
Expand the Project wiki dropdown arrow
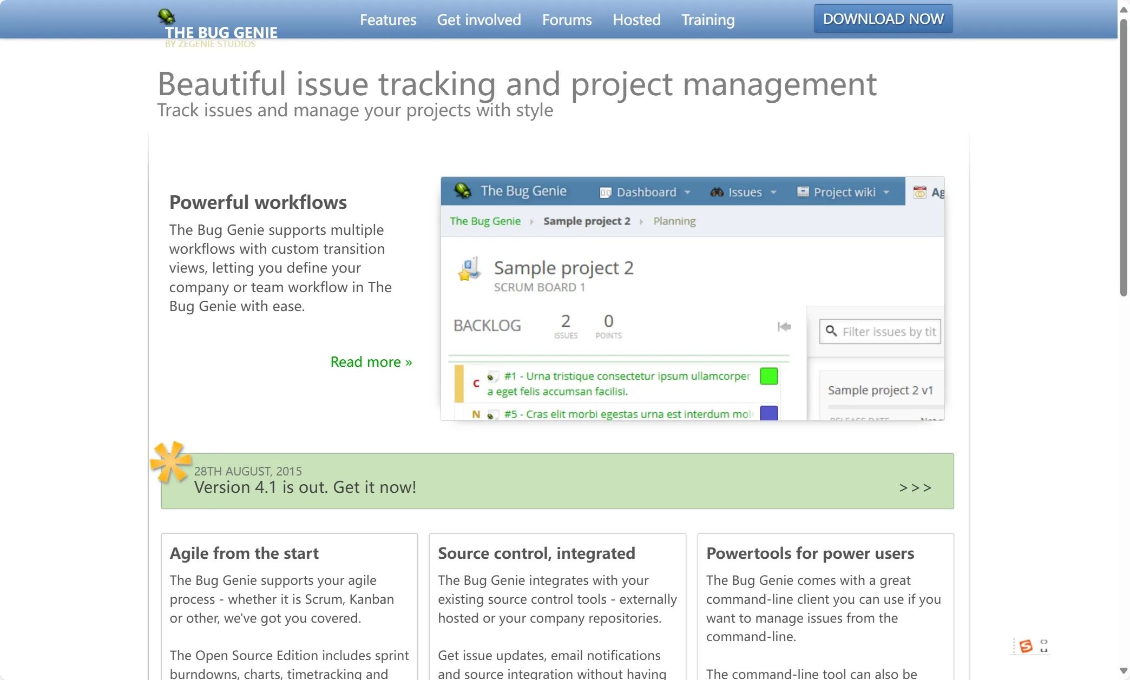tap(886, 192)
